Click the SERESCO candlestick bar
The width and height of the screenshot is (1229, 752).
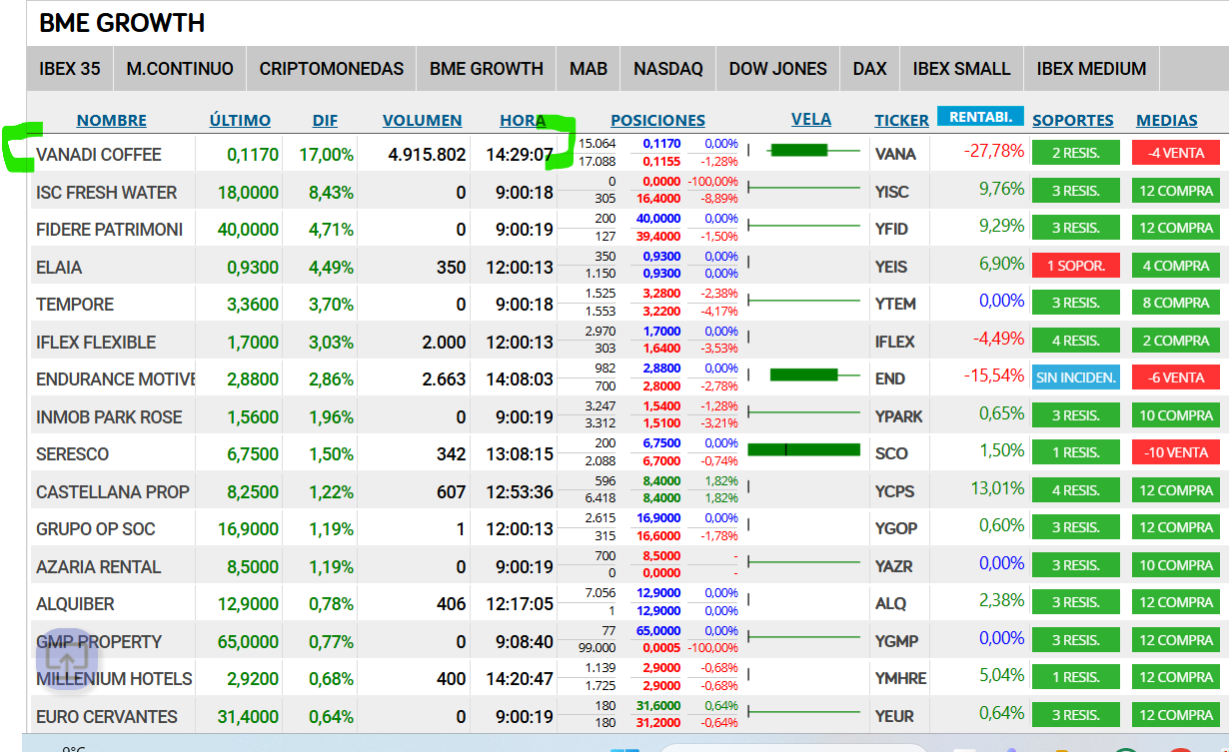point(804,450)
